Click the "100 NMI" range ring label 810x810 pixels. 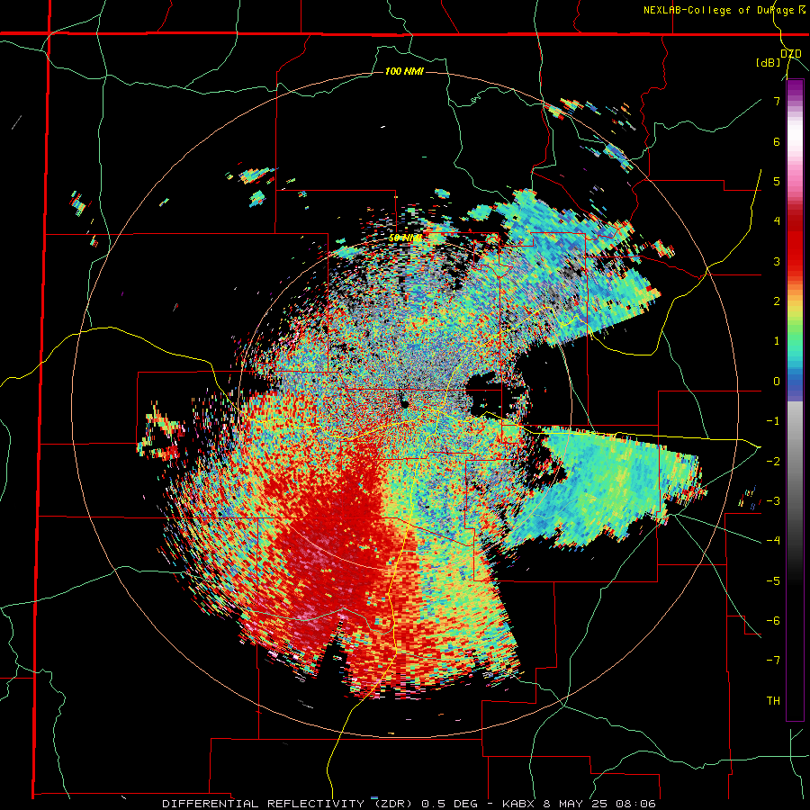tap(404, 71)
